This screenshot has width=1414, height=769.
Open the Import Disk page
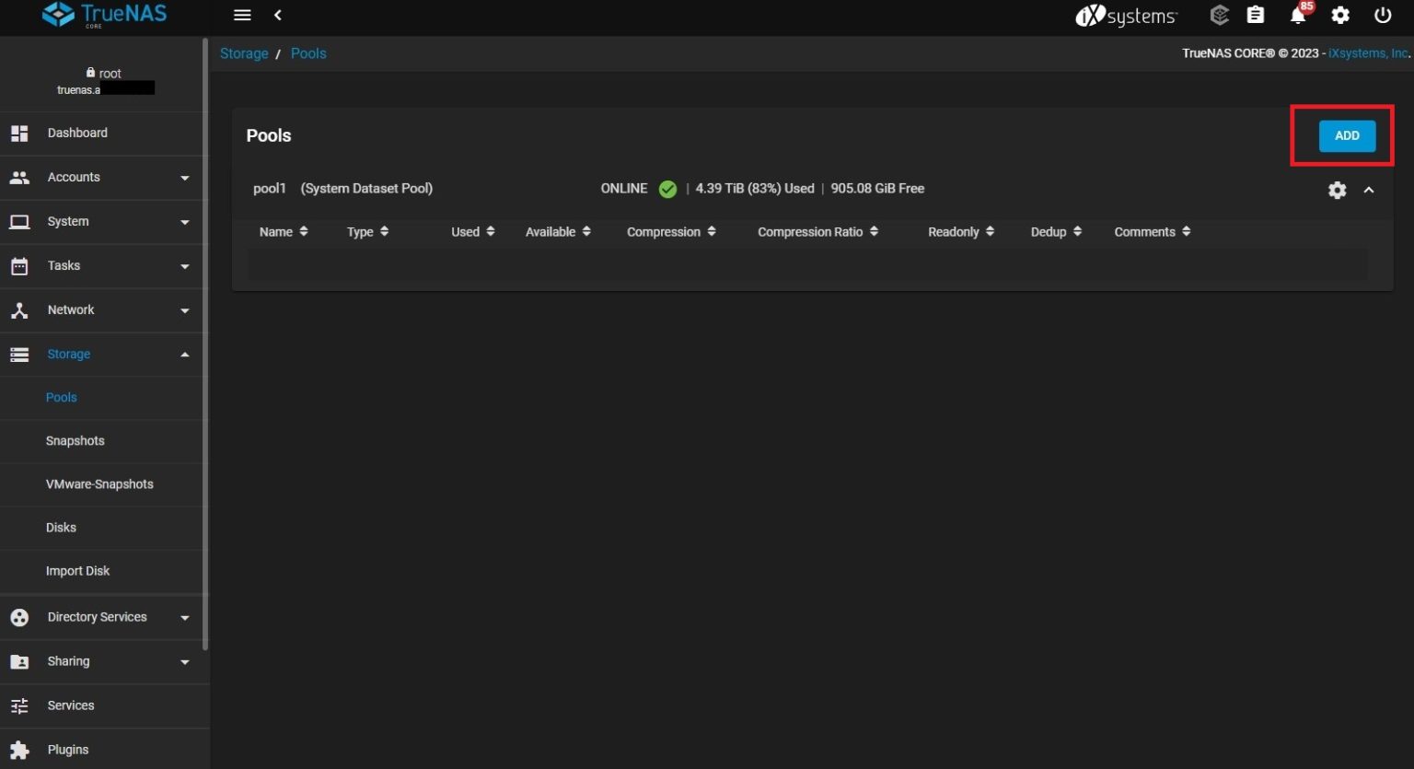point(78,571)
